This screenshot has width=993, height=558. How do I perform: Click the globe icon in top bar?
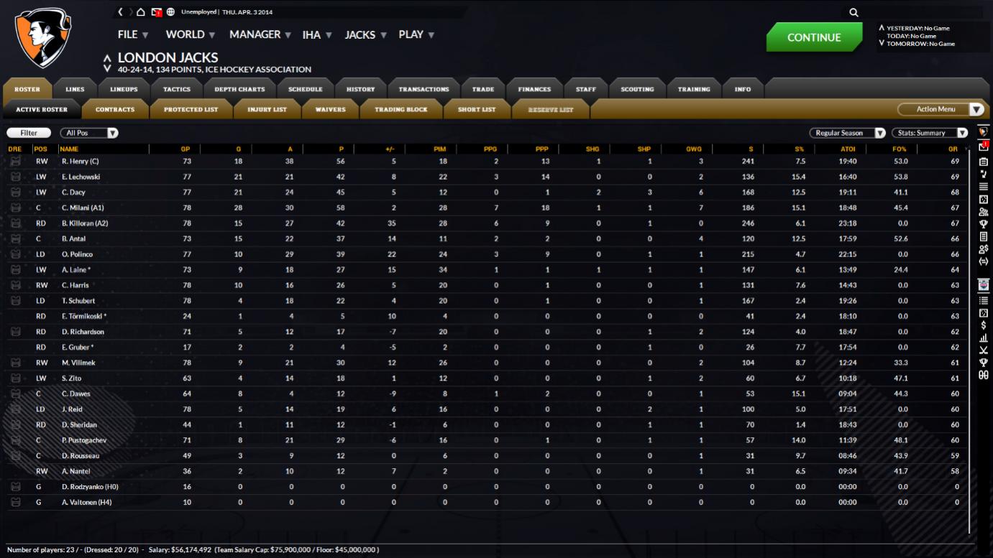point(170,12)
